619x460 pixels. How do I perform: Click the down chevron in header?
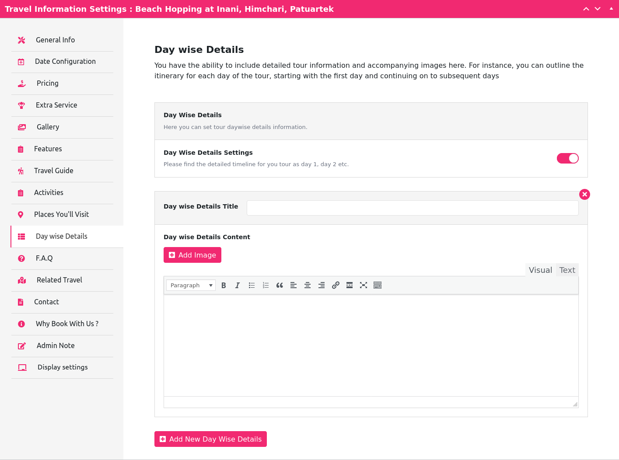click(x=598, y=9)
